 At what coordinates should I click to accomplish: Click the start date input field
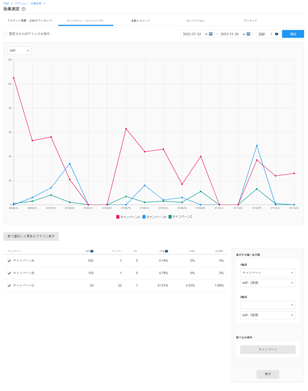coord(192,34)
